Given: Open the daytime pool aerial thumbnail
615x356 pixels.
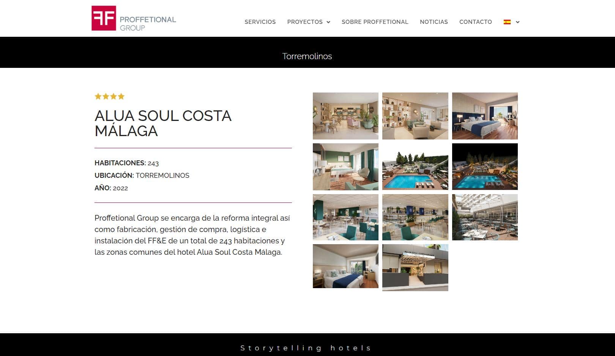Looking at the screenshot, I should 415,167.
